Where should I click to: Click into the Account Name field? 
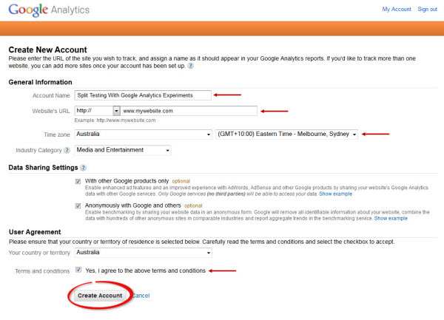(143, 95)
